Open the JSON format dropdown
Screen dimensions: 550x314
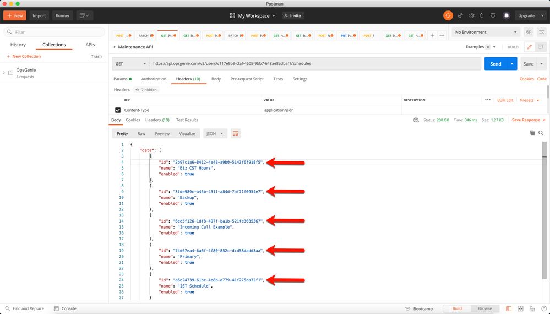215,133
